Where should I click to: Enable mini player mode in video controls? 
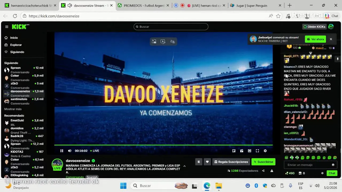[234, 151]
